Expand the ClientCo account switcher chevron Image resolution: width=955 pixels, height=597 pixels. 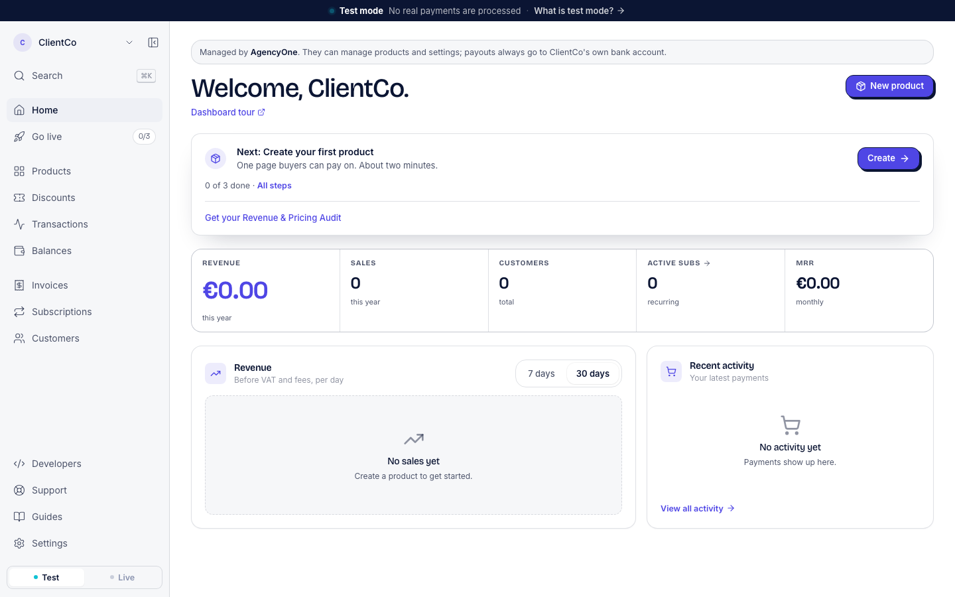[129, 42]
